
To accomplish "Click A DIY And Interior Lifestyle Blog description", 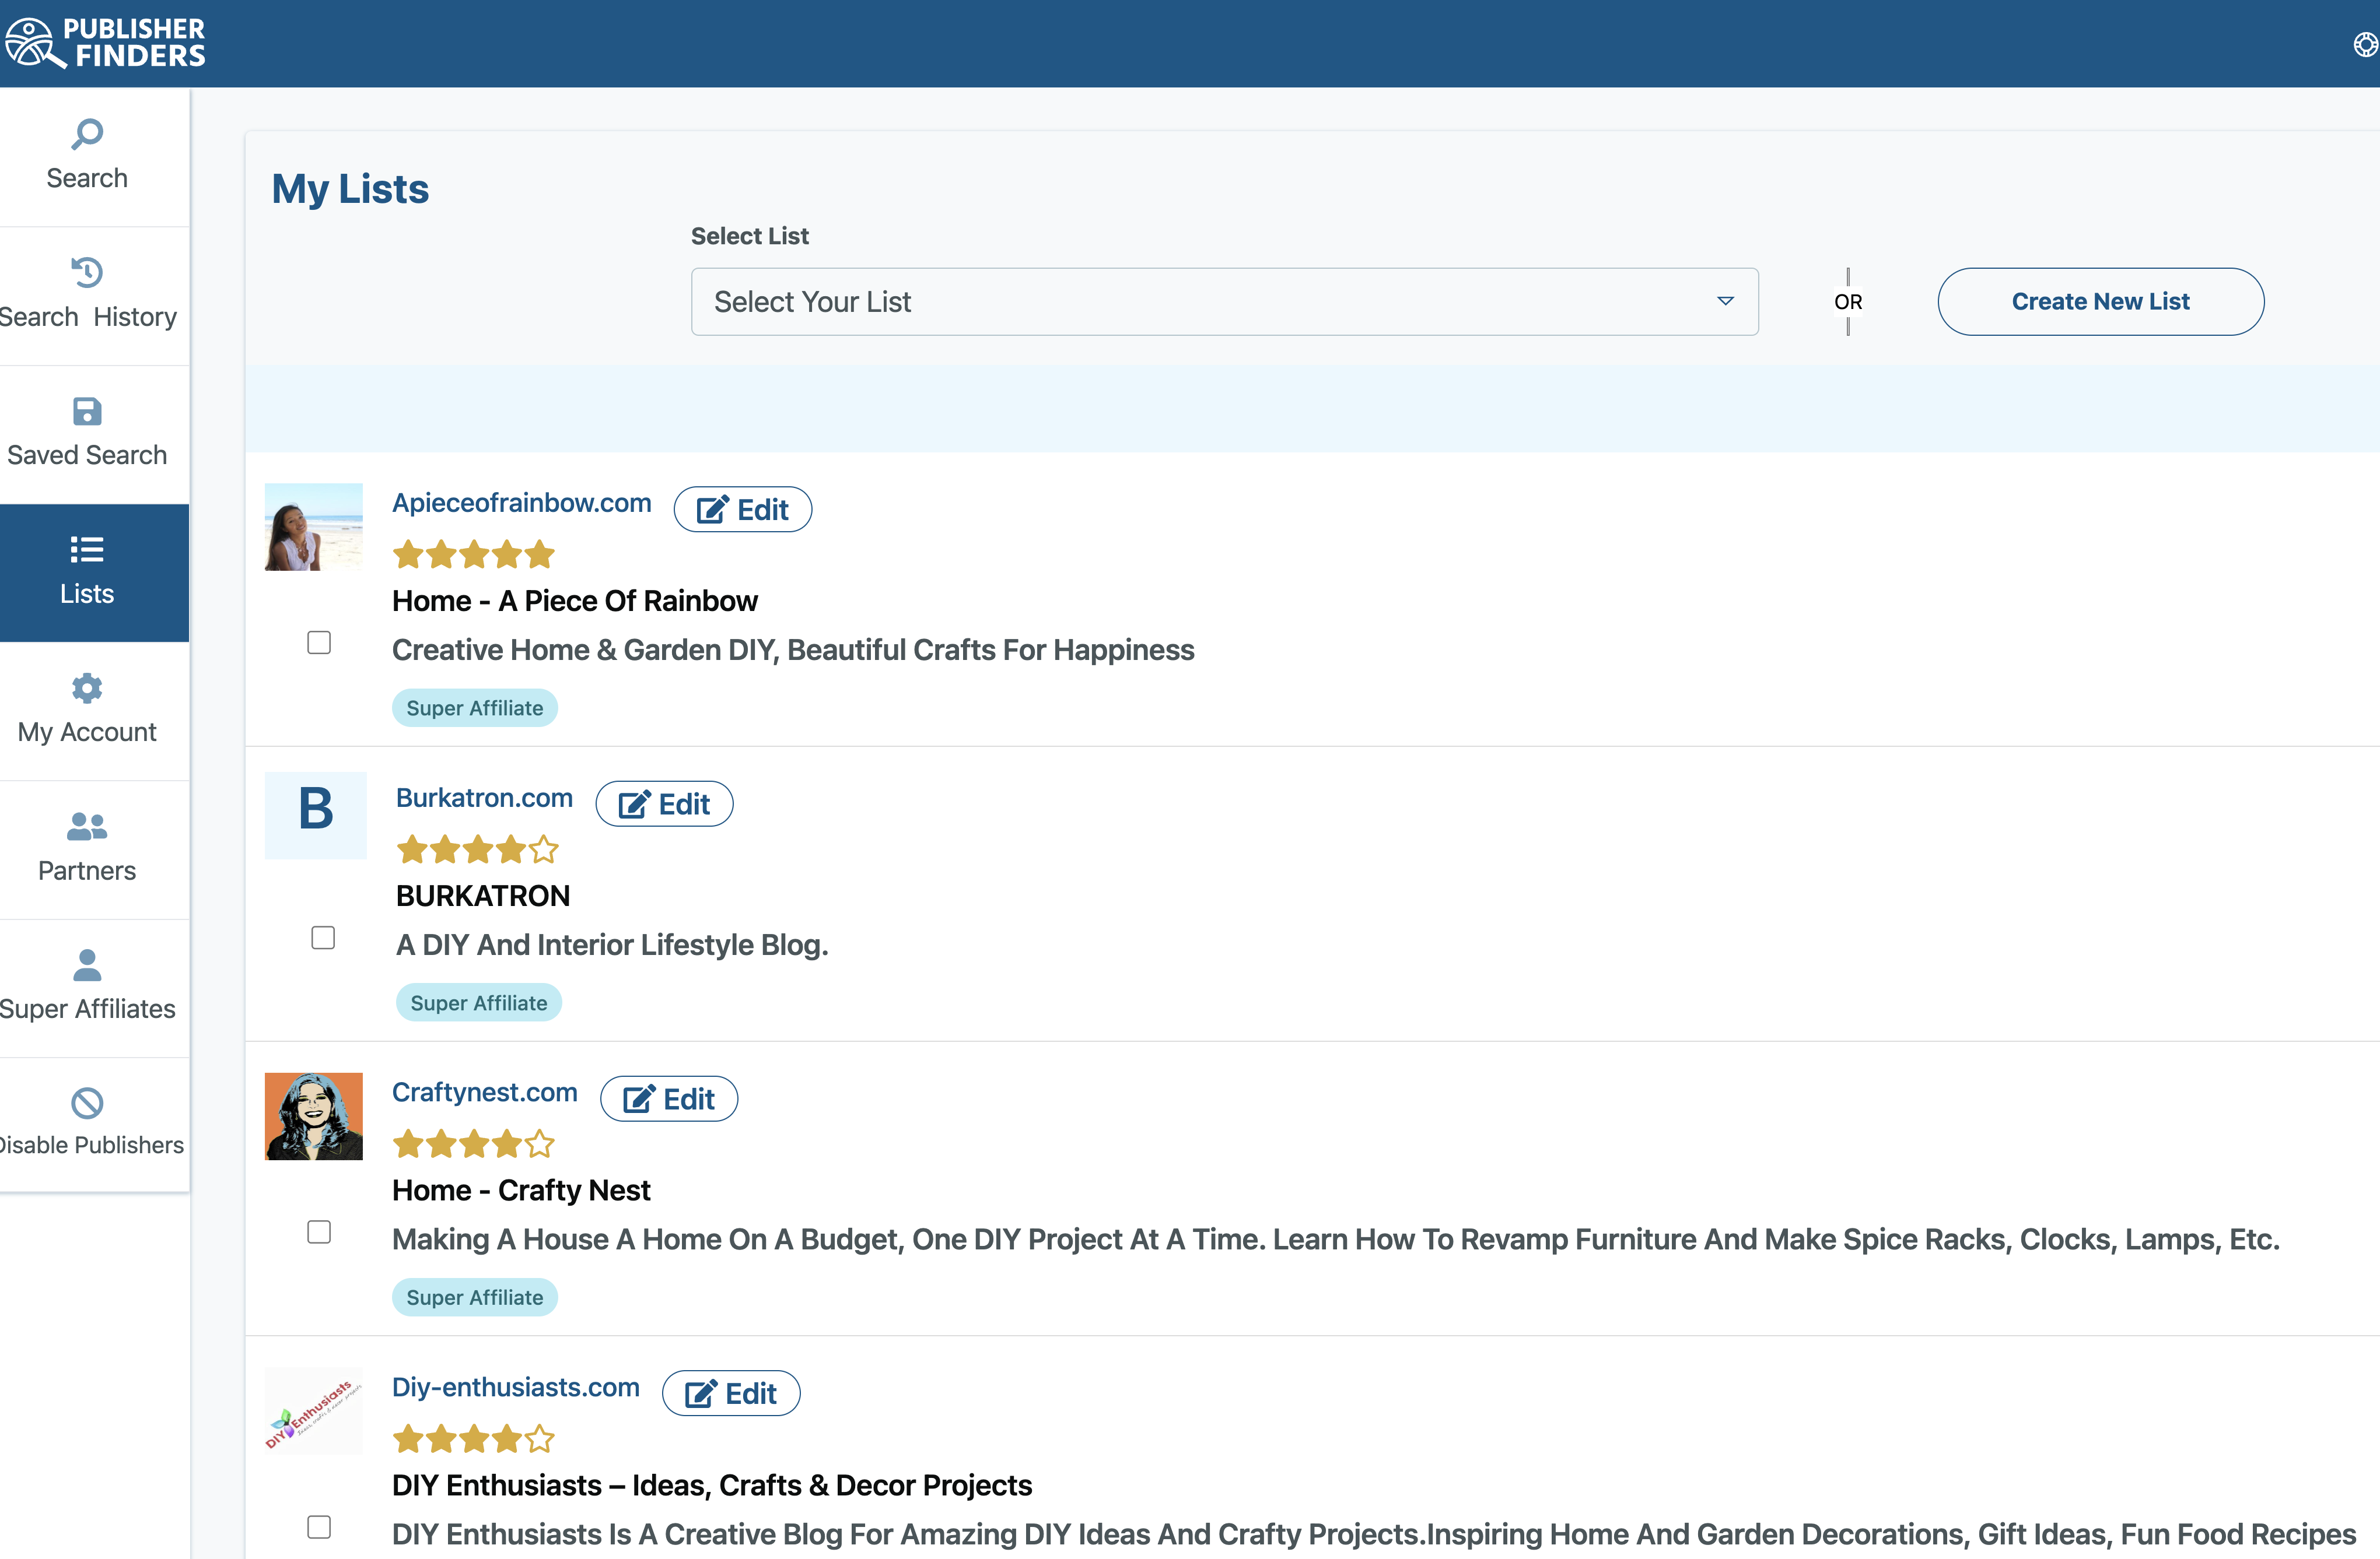I will [612, 944].
